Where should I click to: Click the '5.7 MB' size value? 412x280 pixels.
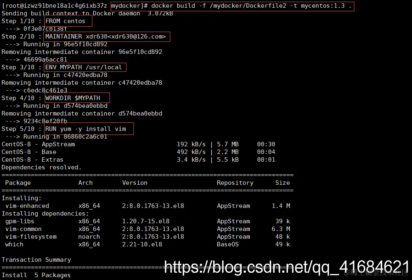[227, 144]
